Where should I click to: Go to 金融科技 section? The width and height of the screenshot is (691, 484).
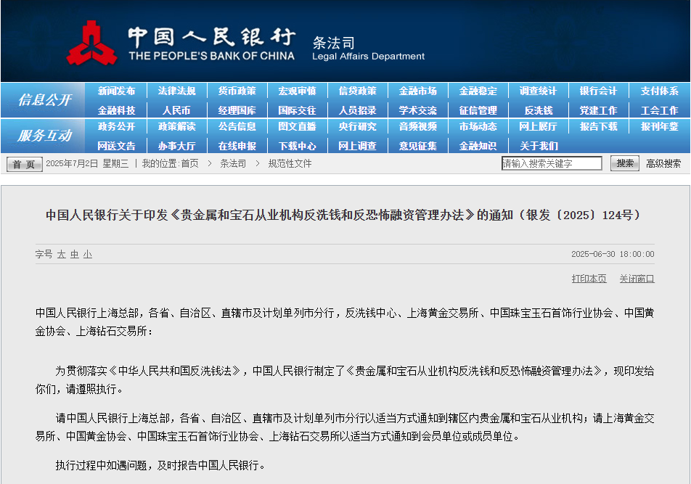116,110
